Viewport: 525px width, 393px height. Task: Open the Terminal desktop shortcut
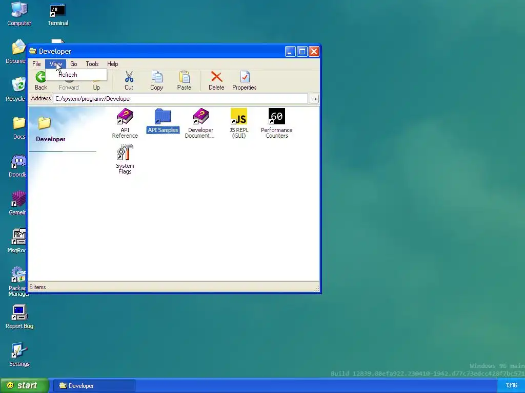(x=57, y=14)
